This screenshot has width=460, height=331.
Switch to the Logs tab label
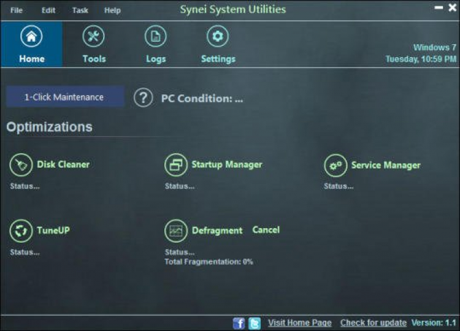click(156, 59)
